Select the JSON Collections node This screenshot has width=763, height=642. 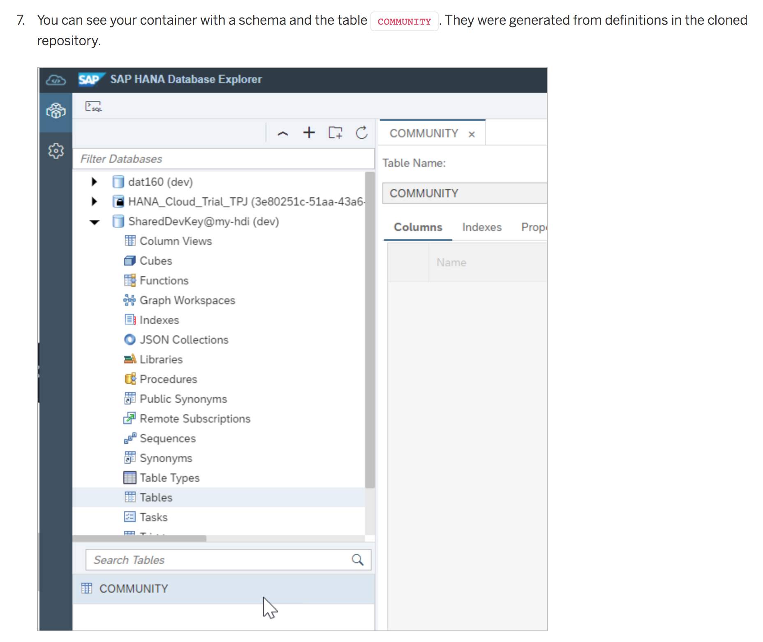point(183,339)
